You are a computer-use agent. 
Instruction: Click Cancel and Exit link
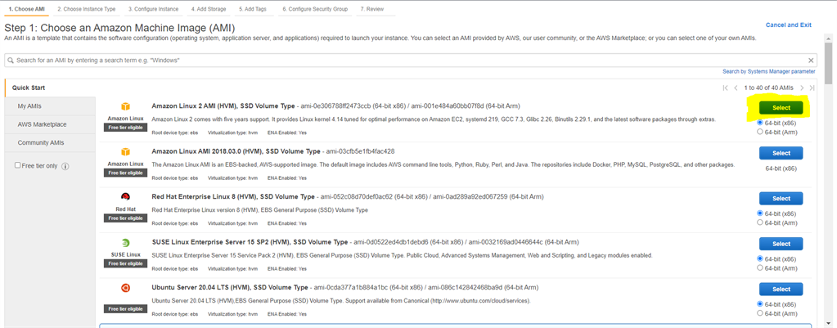(x=789, y=25)
